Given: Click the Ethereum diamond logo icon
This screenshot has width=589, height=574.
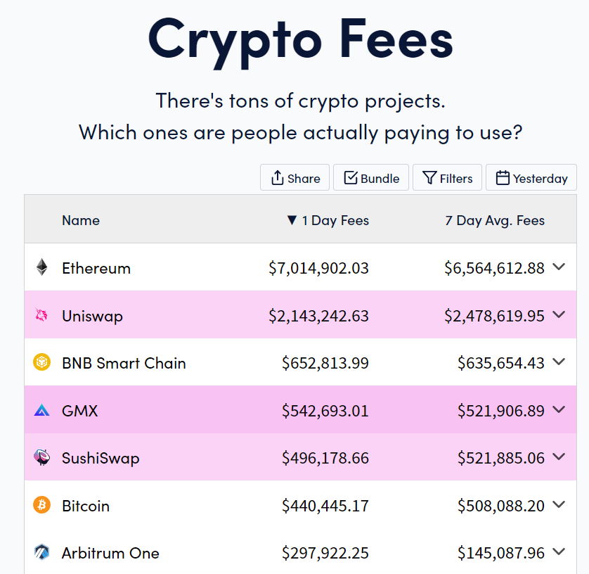Looking at the screenshot, I should 41,267.
